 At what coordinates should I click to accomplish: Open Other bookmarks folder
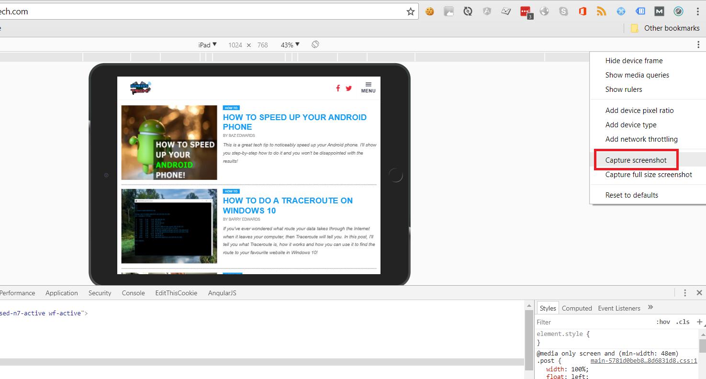(665, 28)
